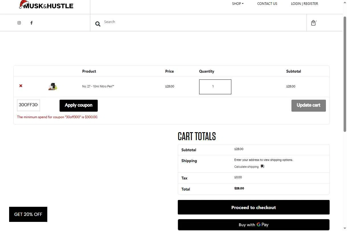The image size is (347, 231).
Task: Click the Product column header
Action: click(89, 71)
